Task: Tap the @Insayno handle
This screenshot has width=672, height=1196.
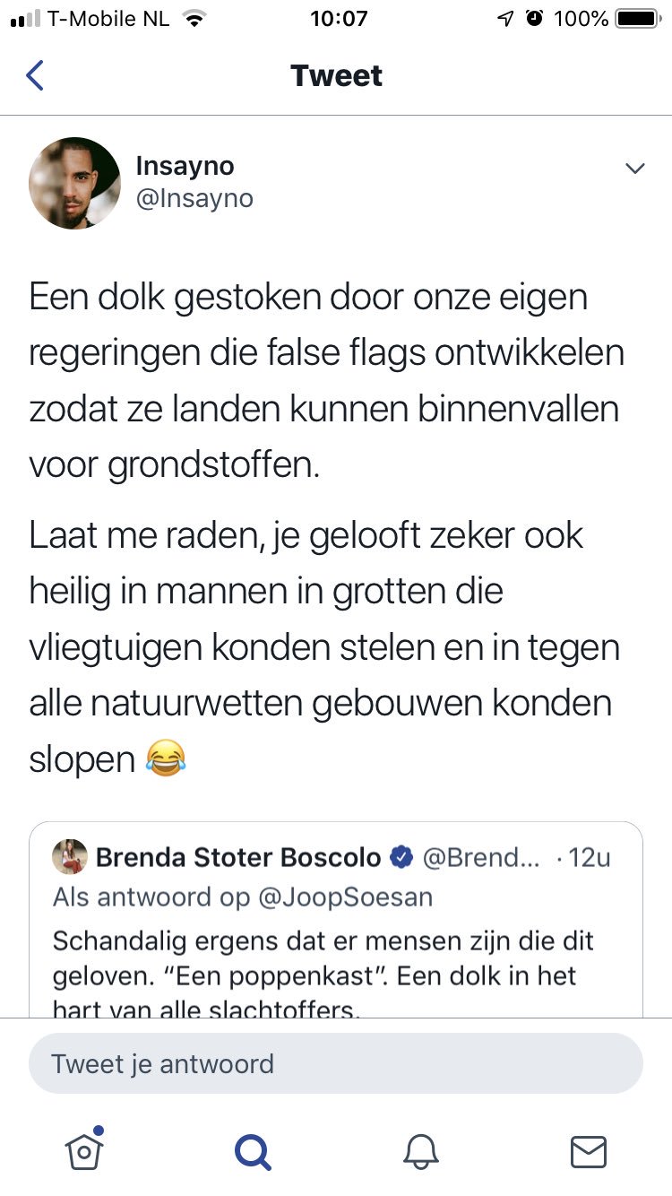Action: [194, 199]
